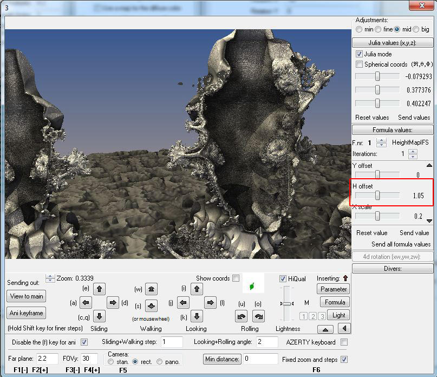
Task: Toggle Disable the (f) key for ani
Action: 84,342
